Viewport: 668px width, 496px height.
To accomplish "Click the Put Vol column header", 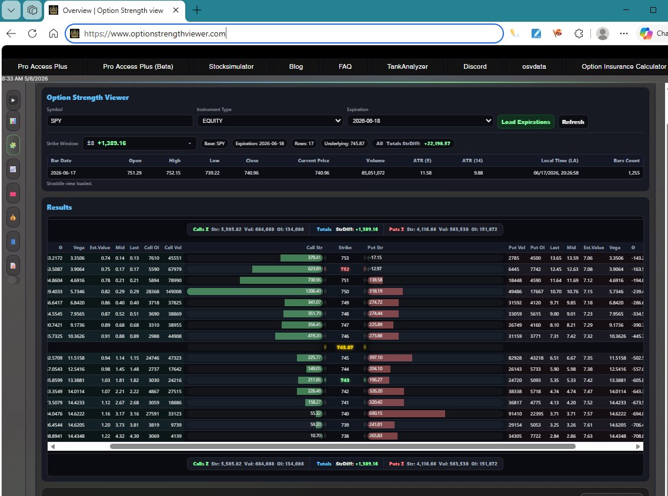I will 517,247.
